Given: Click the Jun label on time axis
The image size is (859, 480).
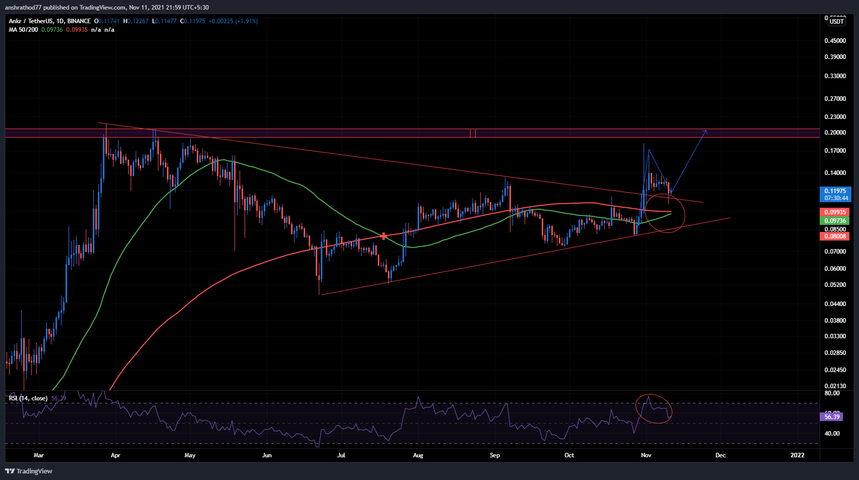Looking at the screenshot, I should 267,455.
